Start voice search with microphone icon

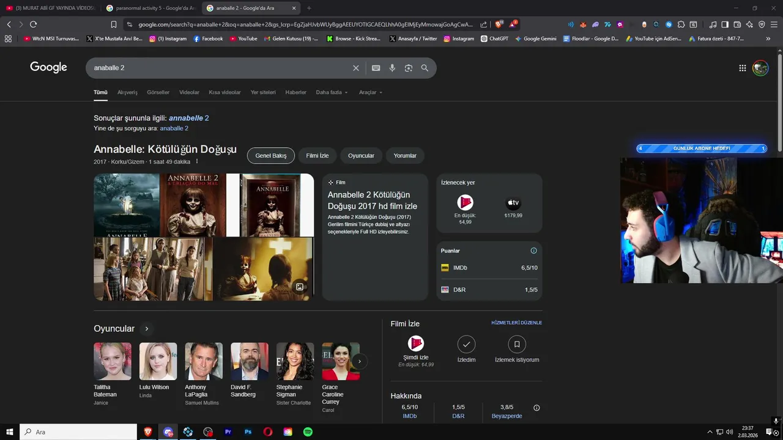(392, 68)
